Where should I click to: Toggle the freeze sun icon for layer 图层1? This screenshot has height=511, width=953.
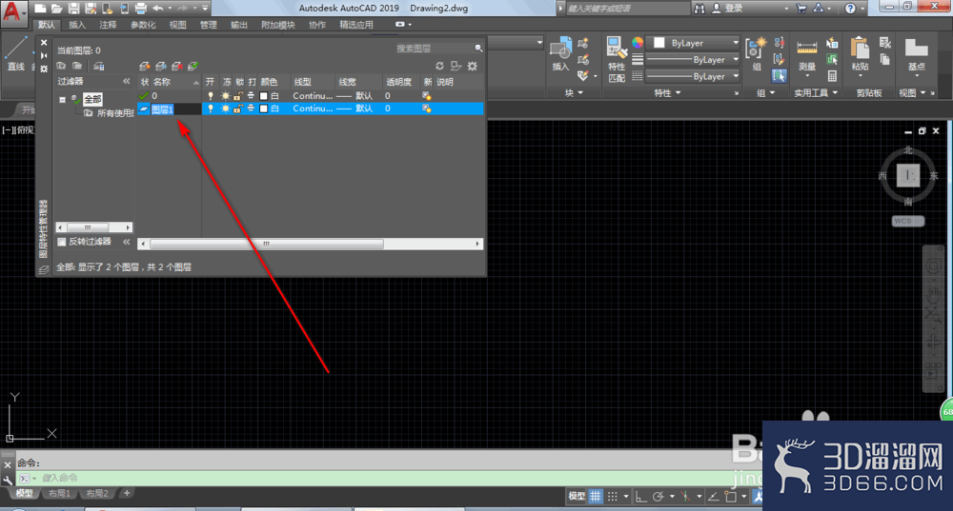226,108
